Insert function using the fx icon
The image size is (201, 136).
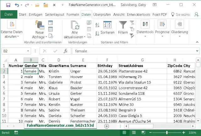coord(65,51)
